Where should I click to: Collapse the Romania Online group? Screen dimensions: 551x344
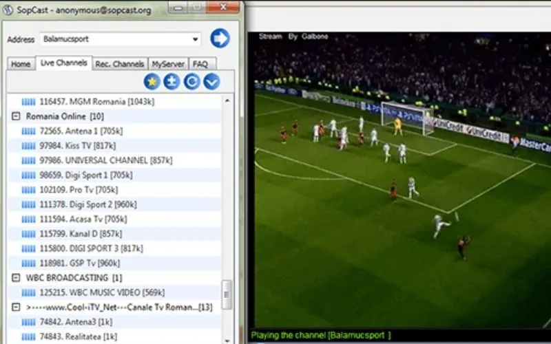coord(16,116)
